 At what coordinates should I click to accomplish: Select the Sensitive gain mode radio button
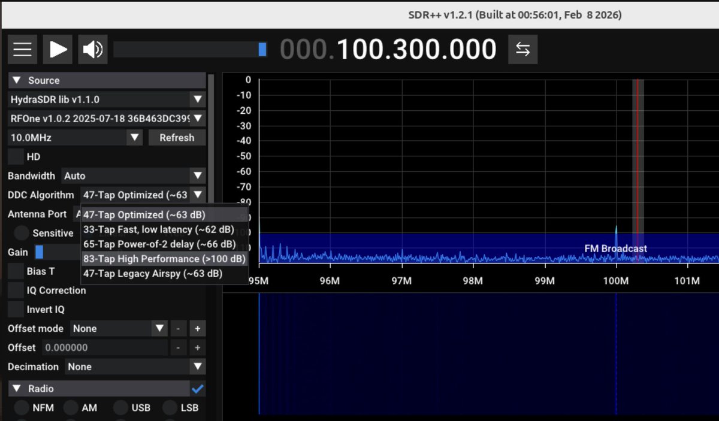click(x=22, y=233)
